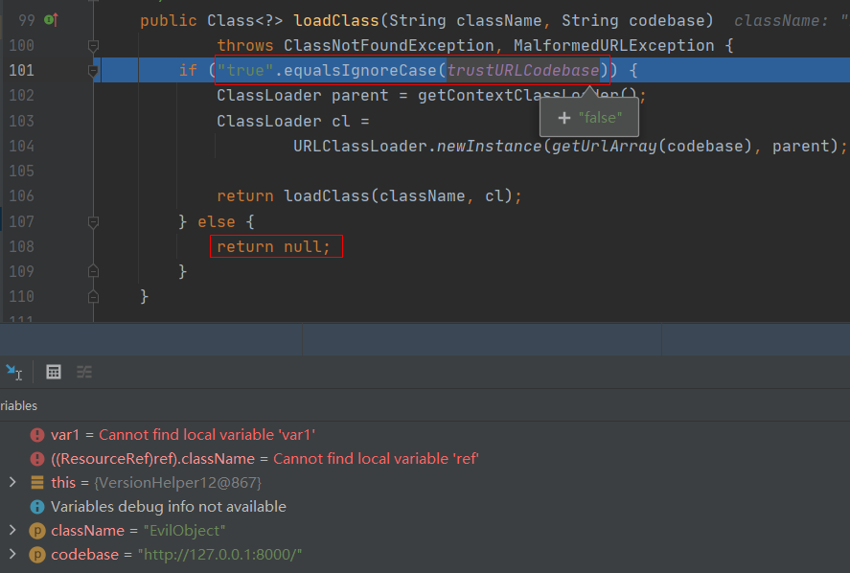
Task: Open the Evaluate Expression calculator icon
Action: (54, 372)
